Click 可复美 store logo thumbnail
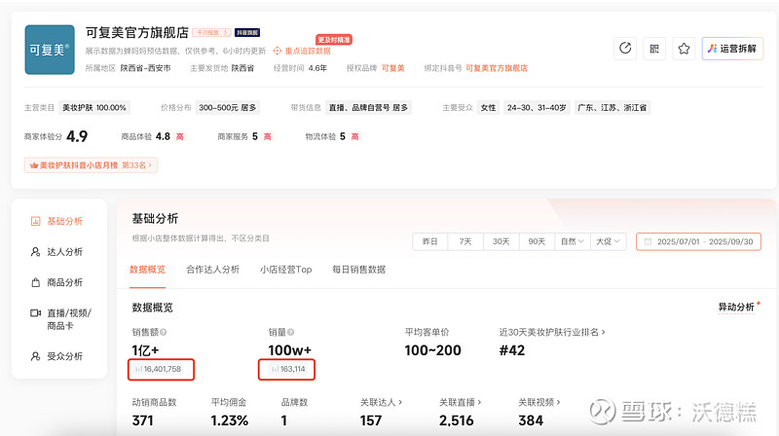779x436 pixels. coord(50,50)
